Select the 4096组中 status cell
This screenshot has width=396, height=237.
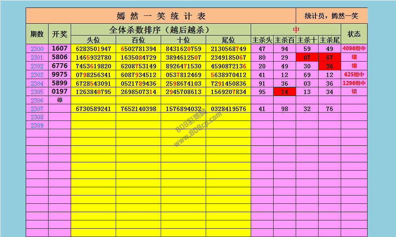pos(354,49)
